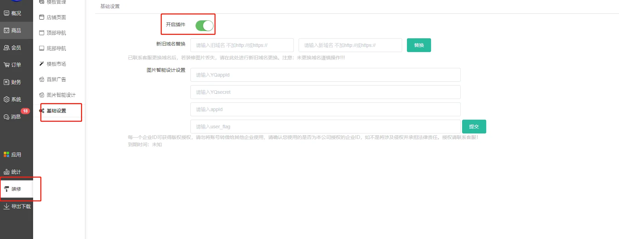The width and height of the screenshot is (619, 239).
Task: Focus the old domain input field
Action: pos(242,45)
